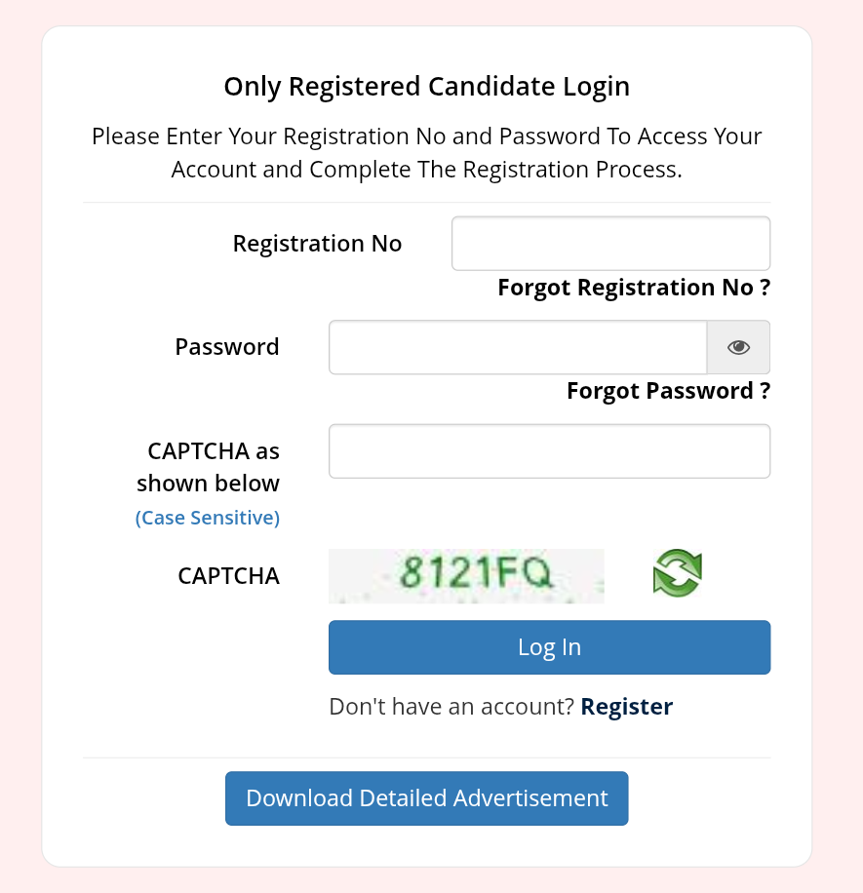Refresh the CAPTCHA with green arrows icon
Viewport: 863px width, 893px height.
tap(678, 573)
